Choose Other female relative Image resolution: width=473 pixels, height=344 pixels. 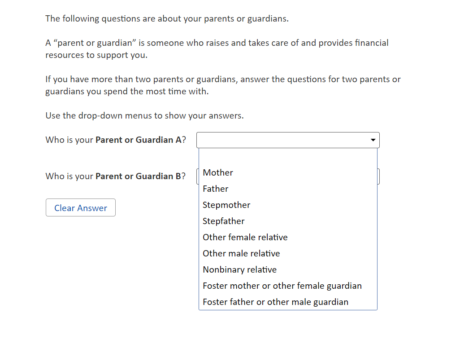click(x=245, y=237)
